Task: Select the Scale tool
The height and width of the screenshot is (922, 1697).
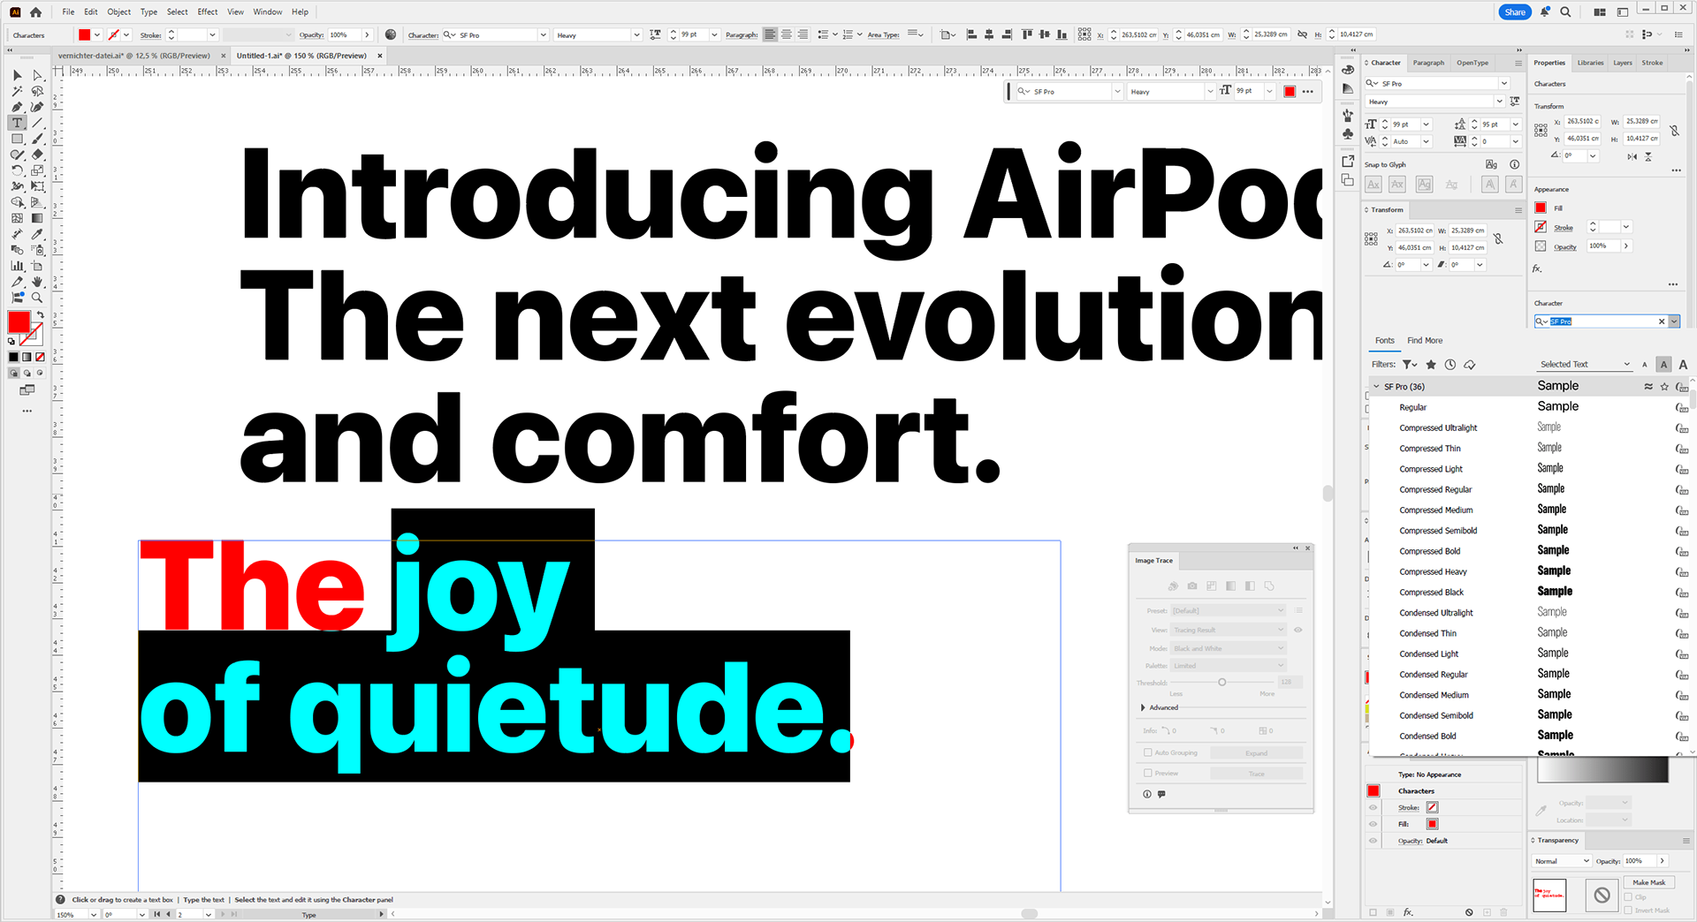Action: pyautogui.click(x=37, y=170)
